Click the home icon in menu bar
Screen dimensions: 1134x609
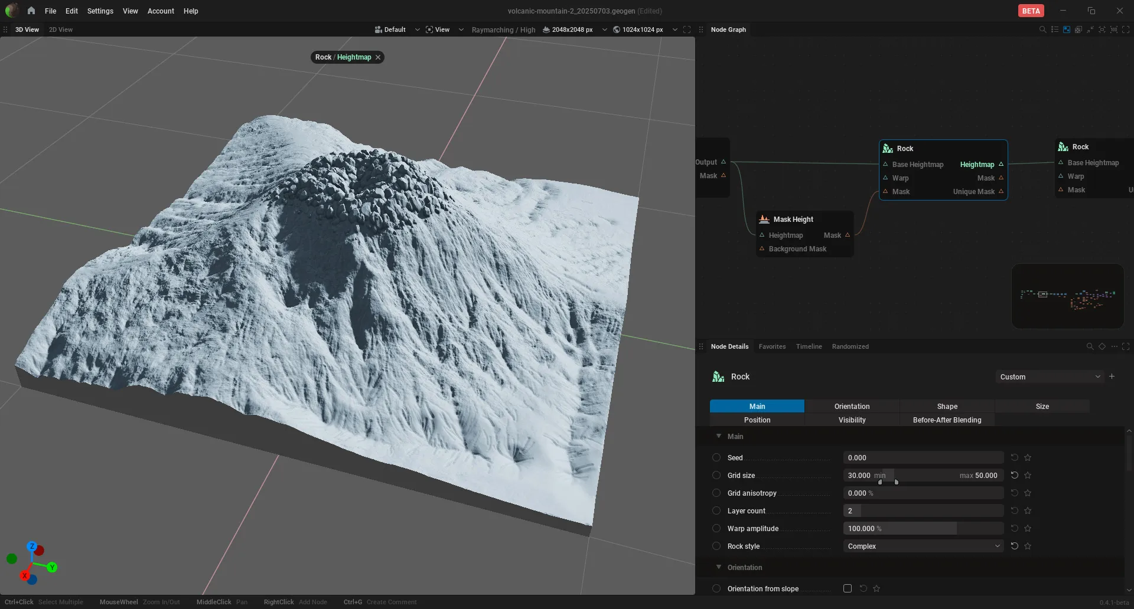[31, 11]
